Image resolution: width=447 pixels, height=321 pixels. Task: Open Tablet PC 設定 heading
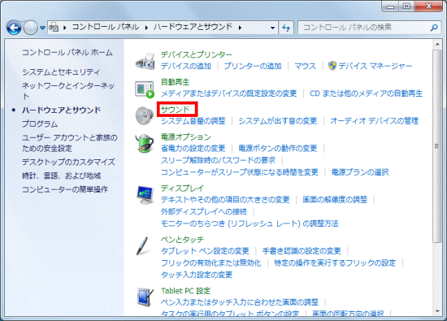click(185, 291)
